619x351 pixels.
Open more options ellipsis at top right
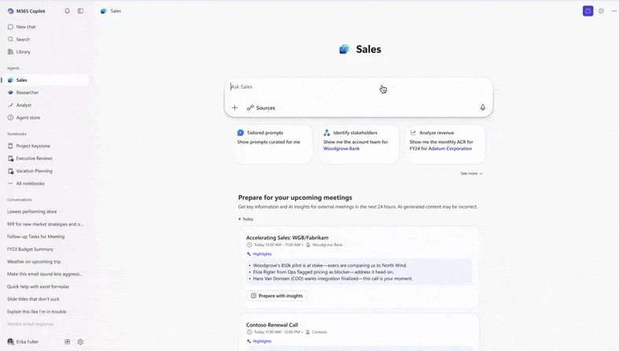[614, 11]
